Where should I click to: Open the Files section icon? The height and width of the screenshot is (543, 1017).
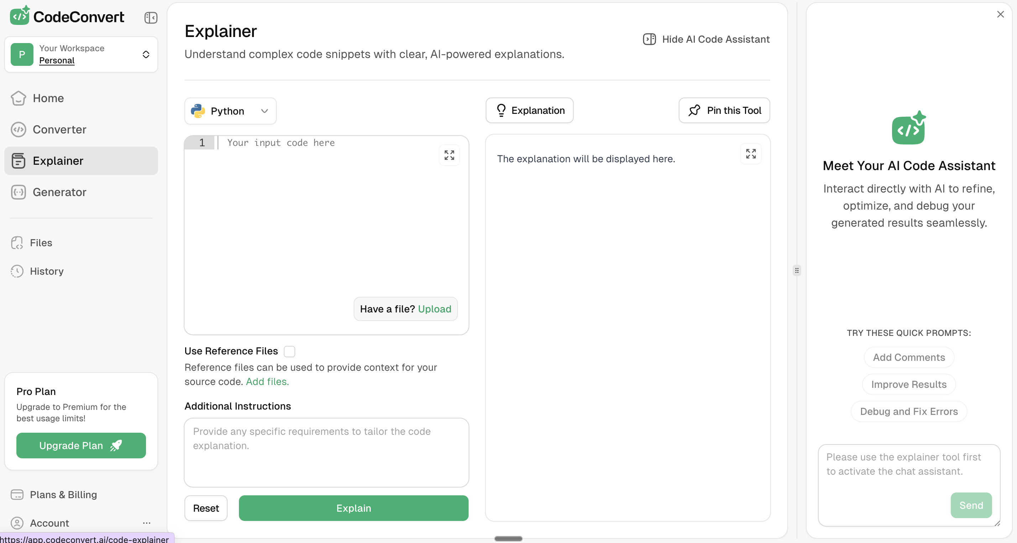(17, 243)
